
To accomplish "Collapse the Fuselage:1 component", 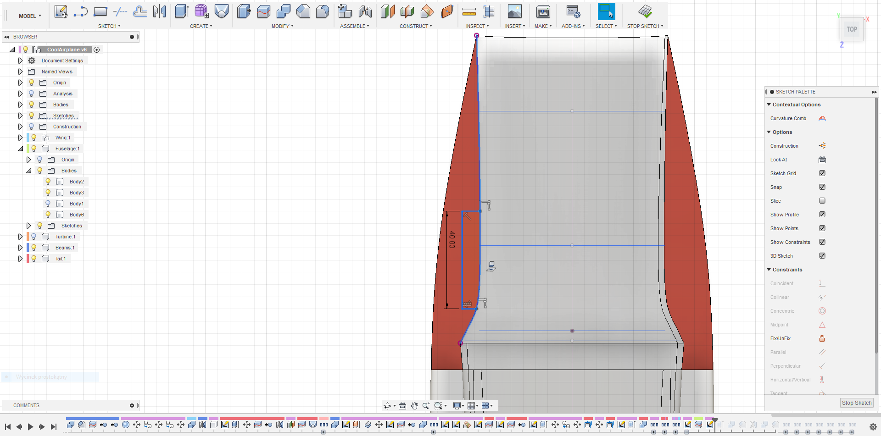I will (x=20, y=149).
